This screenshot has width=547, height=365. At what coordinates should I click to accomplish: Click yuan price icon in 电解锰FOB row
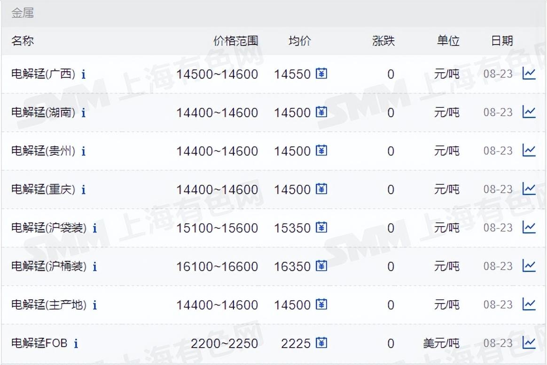tap(321, 342)
